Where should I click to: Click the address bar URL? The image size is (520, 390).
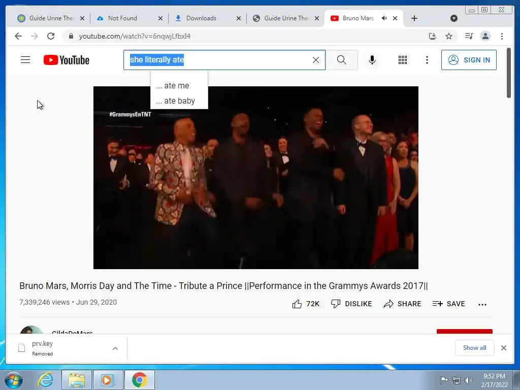[x=134, y=36]
